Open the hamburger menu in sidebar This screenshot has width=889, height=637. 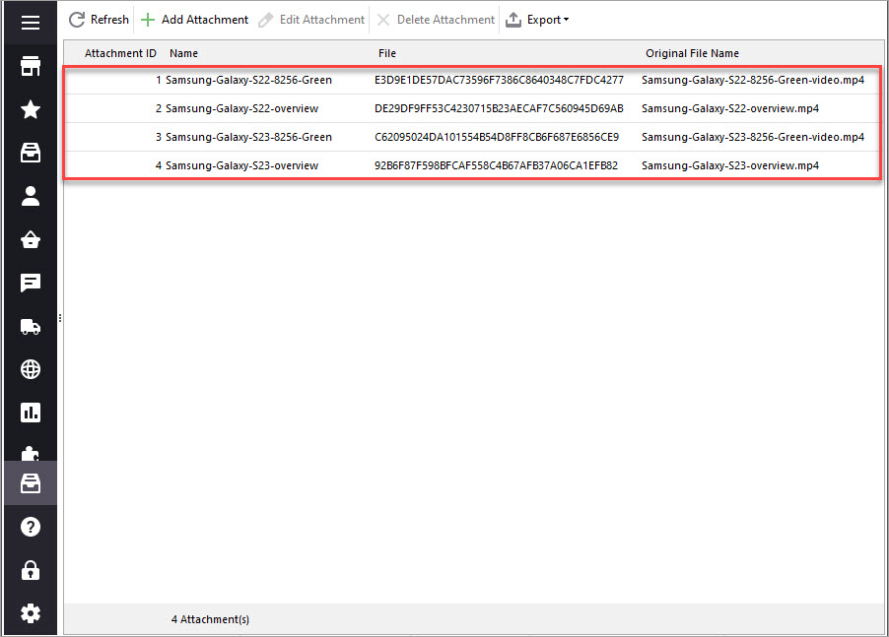[x=31, y=23]
